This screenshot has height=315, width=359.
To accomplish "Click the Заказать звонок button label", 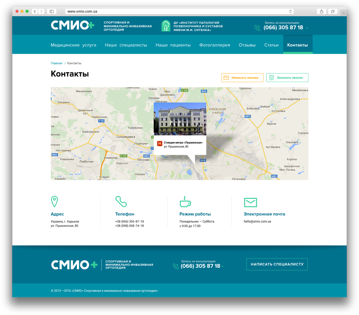I will 290,78.
